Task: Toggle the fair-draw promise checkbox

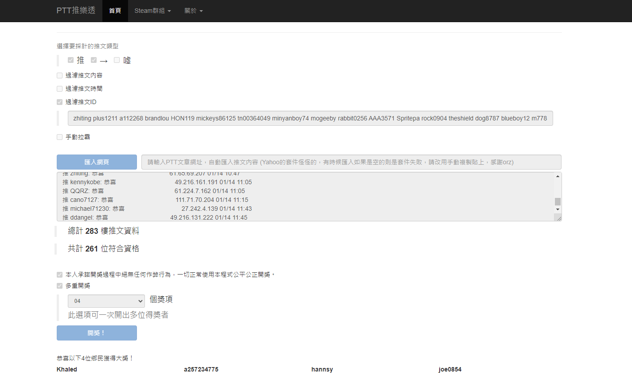Action: pos(59,275)
